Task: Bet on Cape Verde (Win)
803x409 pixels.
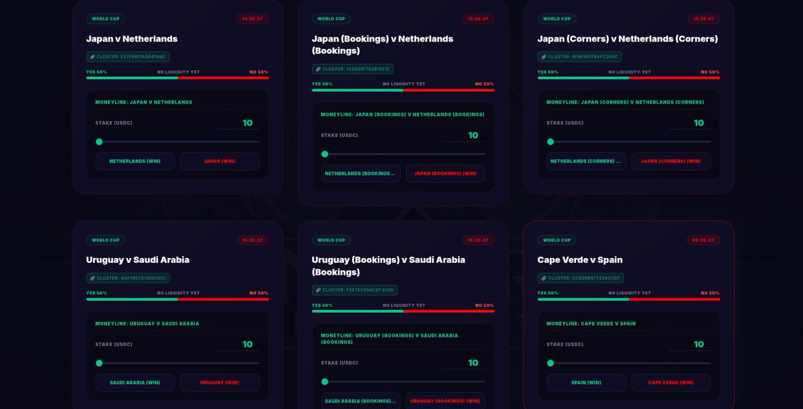Action: [x=671, y=382]
